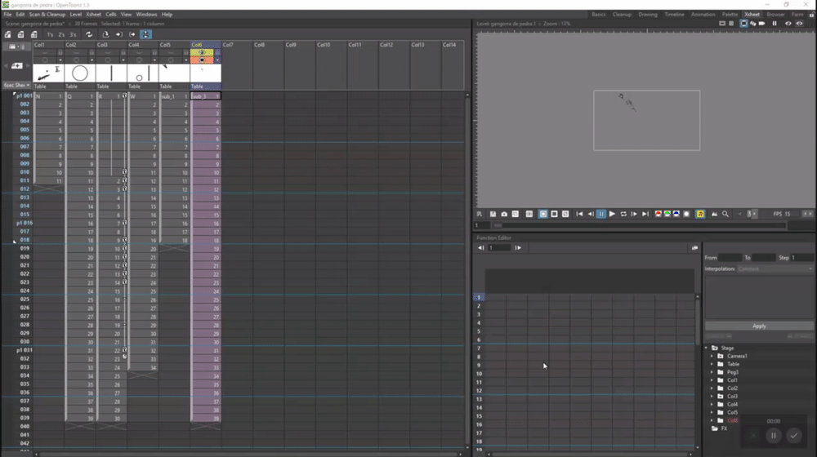Click the black background icon
This screenshot has height=457, width=817.
tap(555, 214)
